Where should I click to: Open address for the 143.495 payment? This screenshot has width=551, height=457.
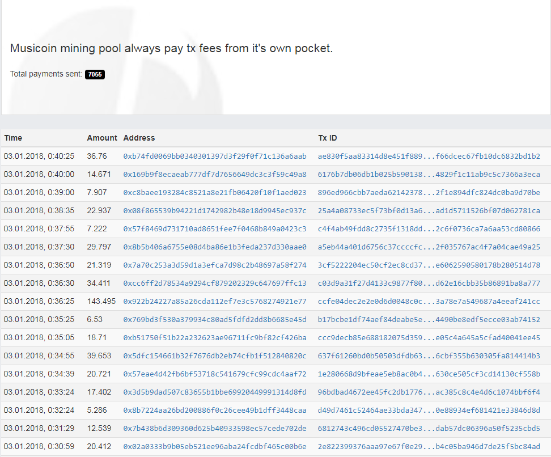click(x=214, y=301)
